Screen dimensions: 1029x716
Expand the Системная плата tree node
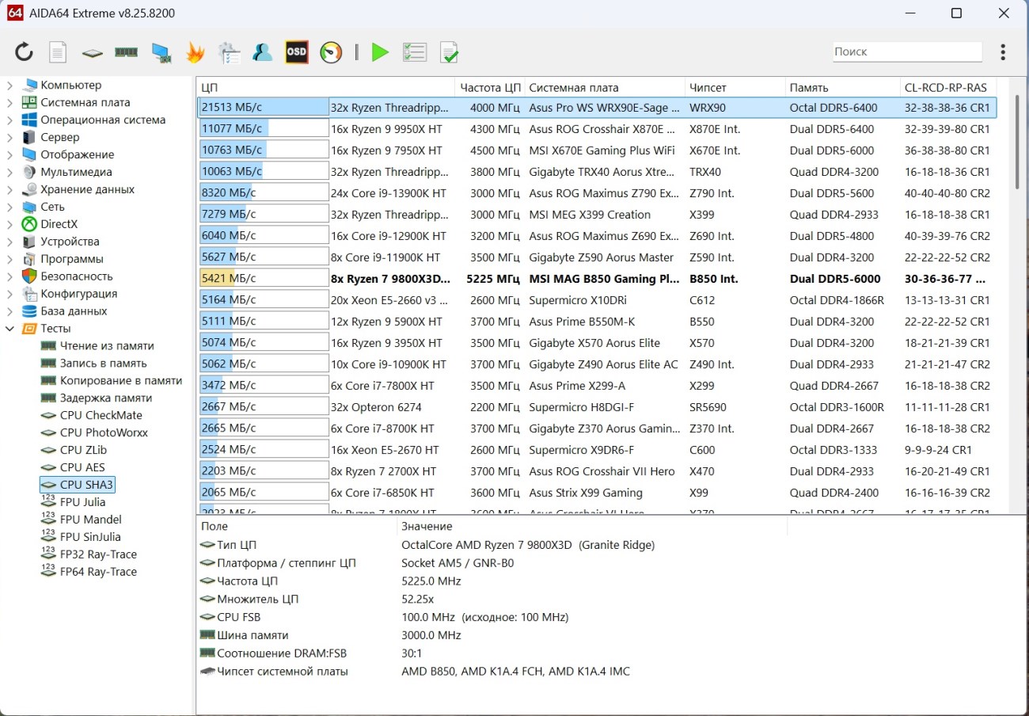(x=9, y=102)
